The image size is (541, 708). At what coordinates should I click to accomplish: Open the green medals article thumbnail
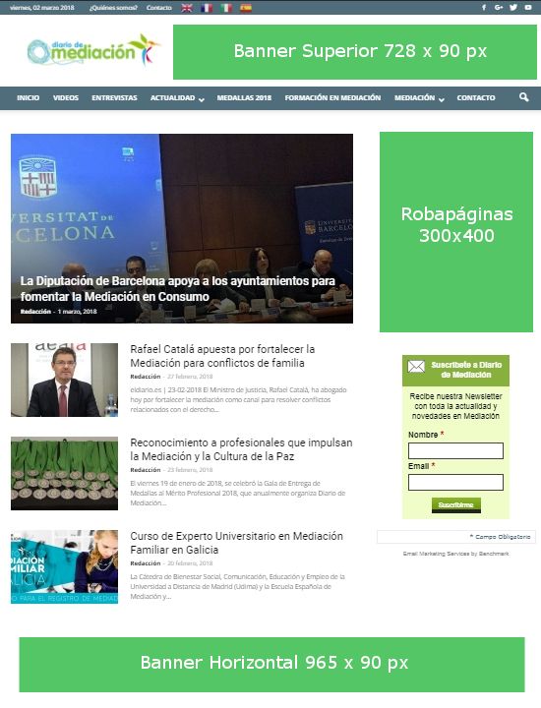(x=64, y=473)
